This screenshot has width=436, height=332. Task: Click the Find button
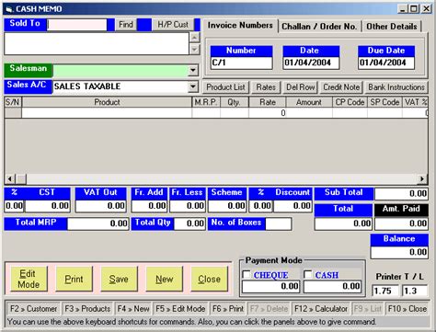pos(126,25)
